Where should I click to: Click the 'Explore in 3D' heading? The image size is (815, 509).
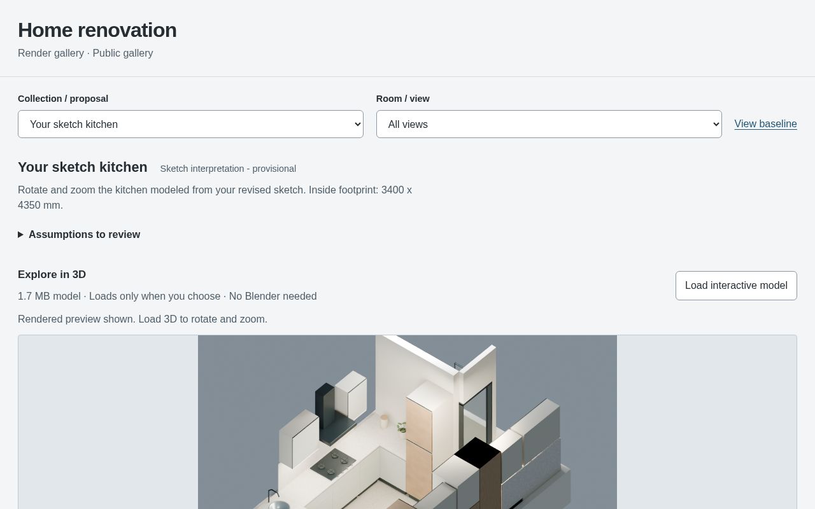52,275
